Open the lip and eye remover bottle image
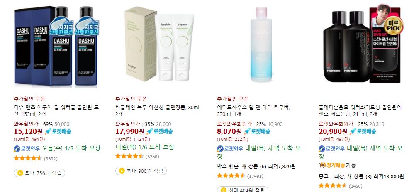The image size is (414, 192). [261, 44]
